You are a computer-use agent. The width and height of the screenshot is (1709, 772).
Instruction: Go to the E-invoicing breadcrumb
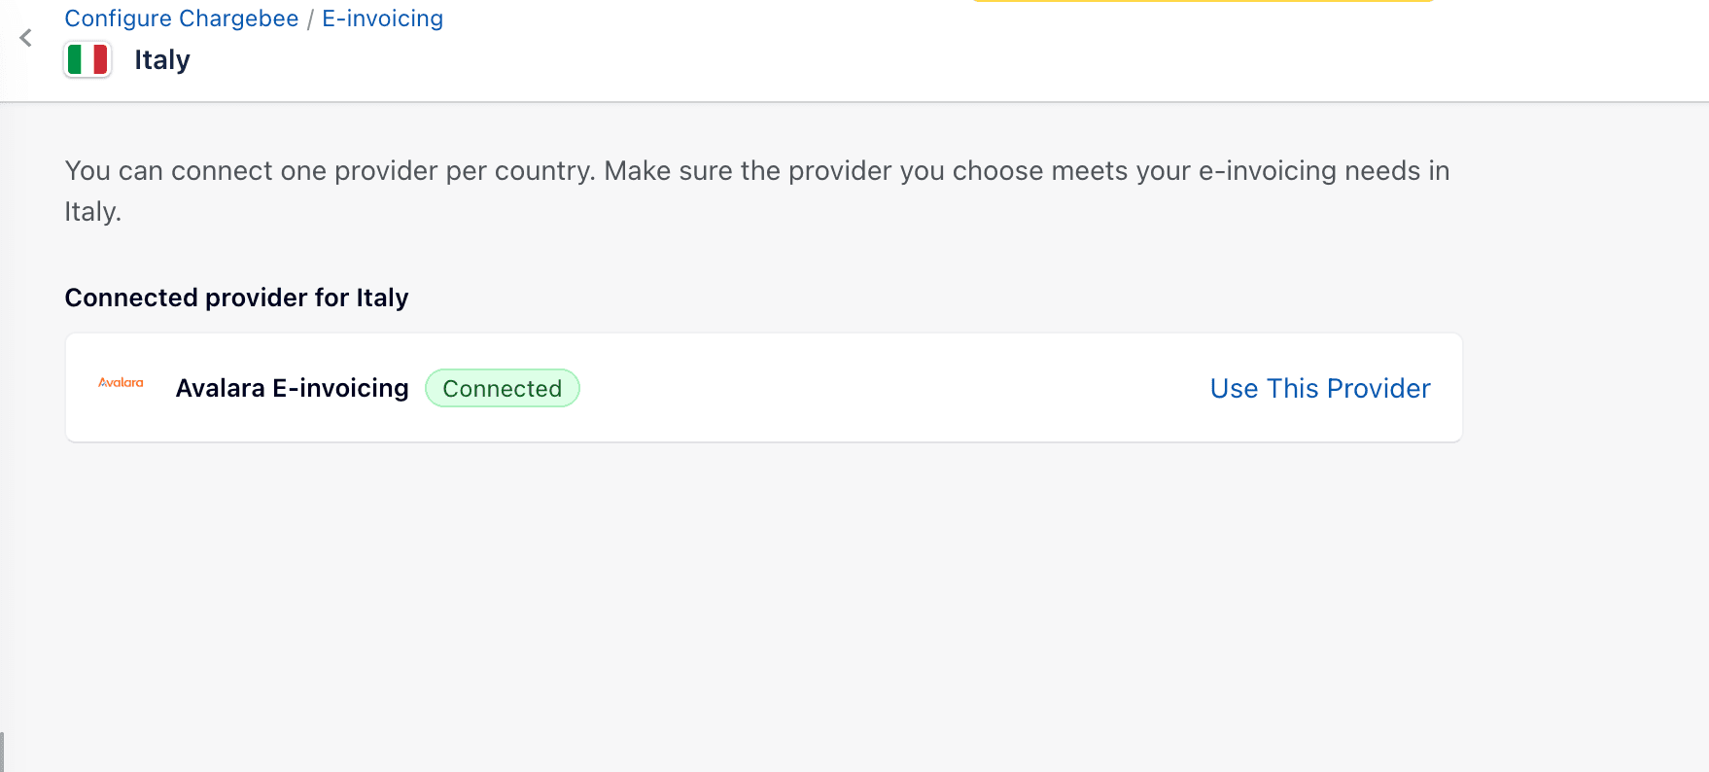tap(382, 18)
